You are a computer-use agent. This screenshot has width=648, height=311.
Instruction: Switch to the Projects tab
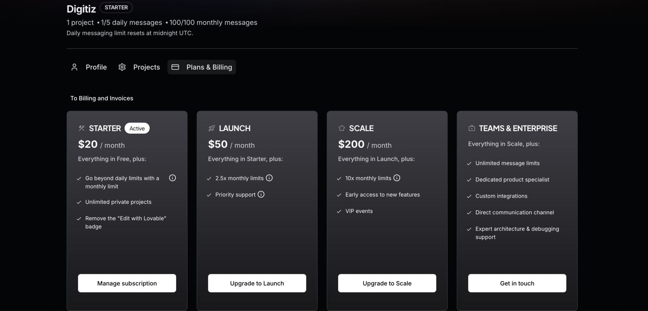coord(146,67)
